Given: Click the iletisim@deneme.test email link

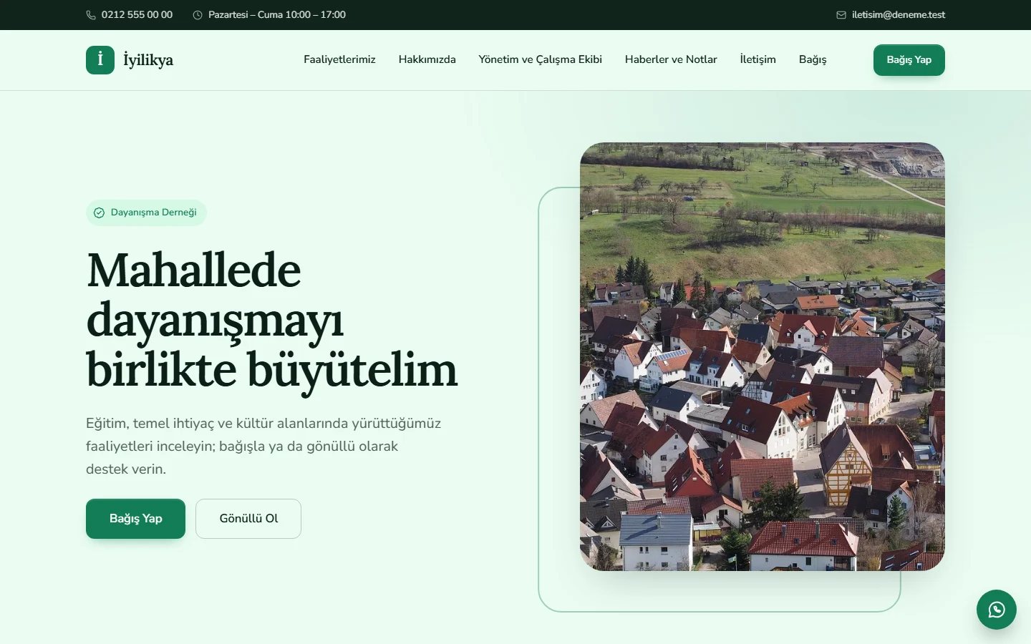Looking at the screenshot, I should coord(899,15).
